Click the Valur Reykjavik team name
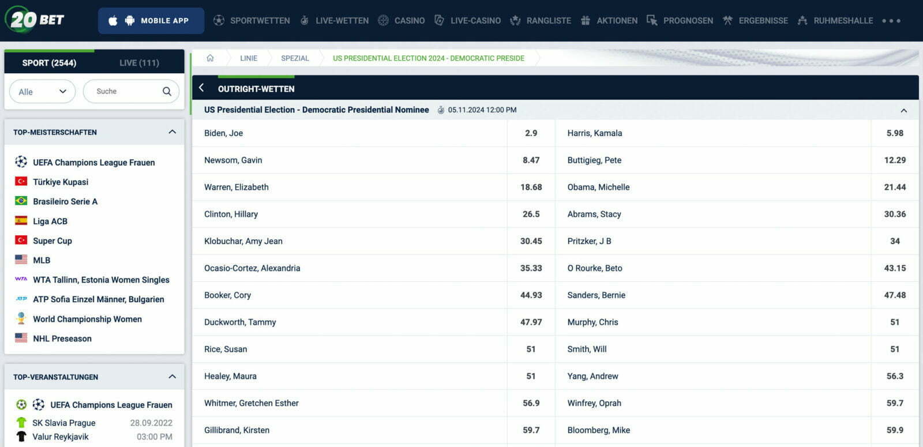 pyautogui.click(x=61, y=437)
